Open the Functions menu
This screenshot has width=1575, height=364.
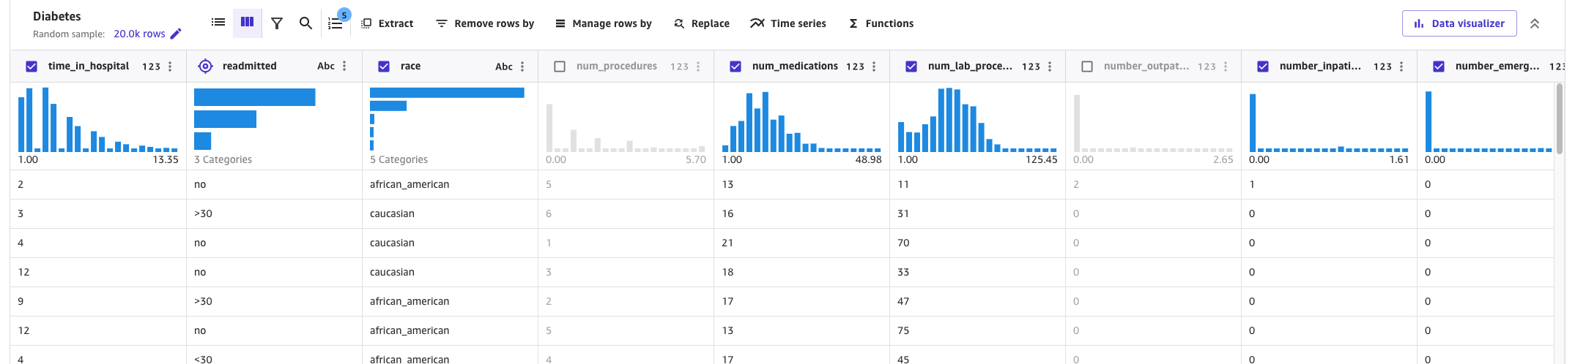click(881, 23)
